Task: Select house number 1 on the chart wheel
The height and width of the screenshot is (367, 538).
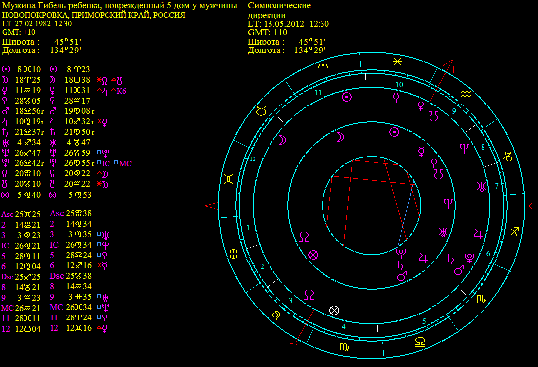Action: (248, 228)
